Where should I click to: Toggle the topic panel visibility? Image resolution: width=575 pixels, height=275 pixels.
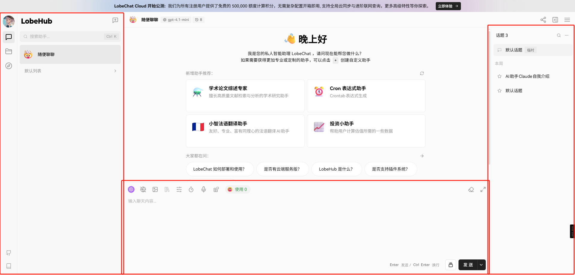tap(555, 20)
